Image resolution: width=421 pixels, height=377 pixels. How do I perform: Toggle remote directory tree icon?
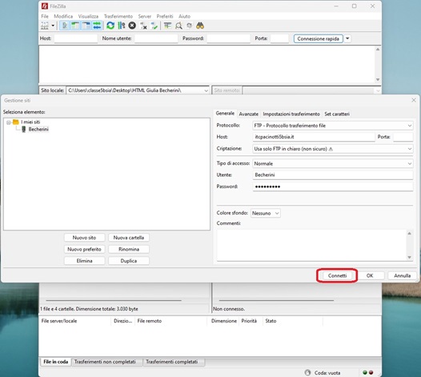pyautogui.click(x=86, y=26)
